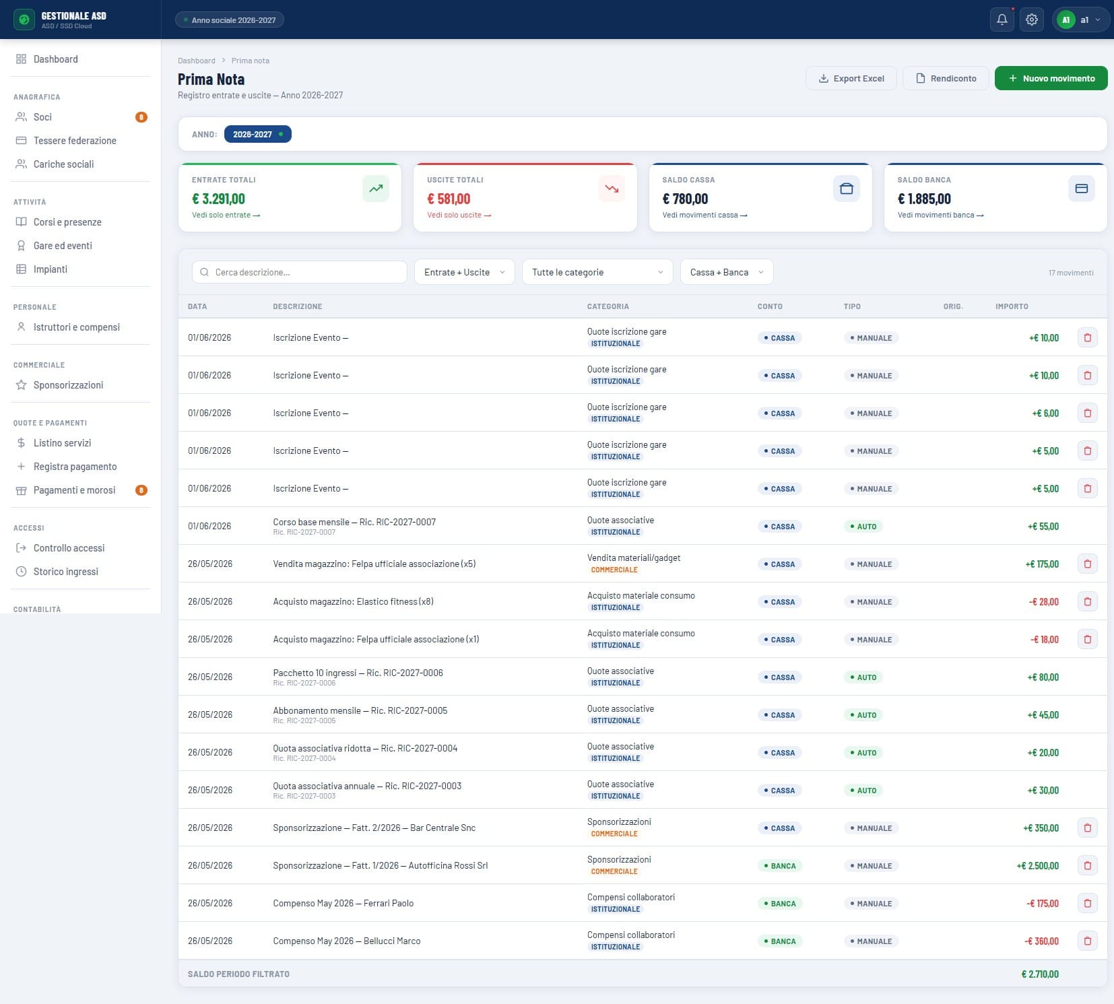The image size is (1114, 1004).
Task: Follow the Vedi movimenti banca link
Action: 940,215
